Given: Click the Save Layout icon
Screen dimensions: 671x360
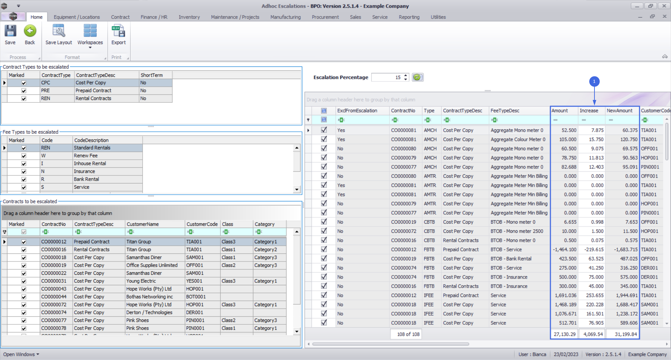Looking at the screenshot, I should point(58,31).
